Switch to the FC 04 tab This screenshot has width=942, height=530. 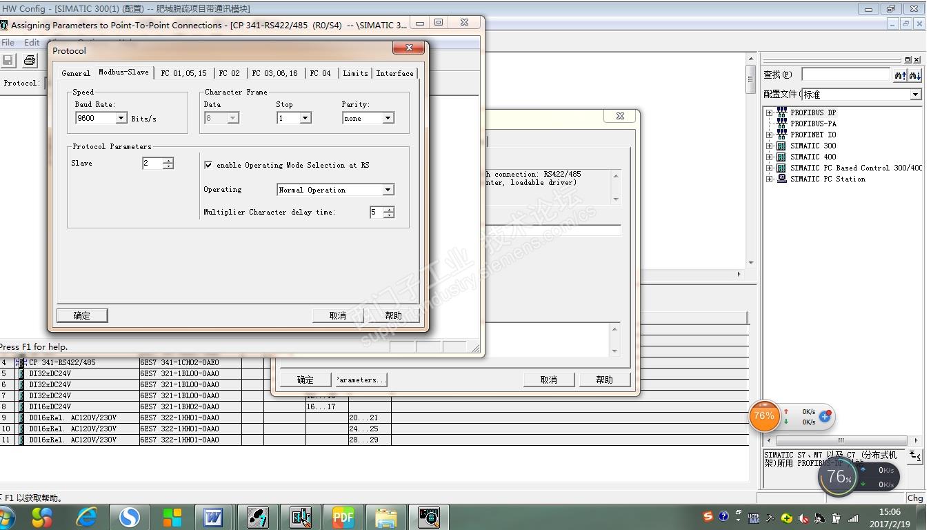321,73
